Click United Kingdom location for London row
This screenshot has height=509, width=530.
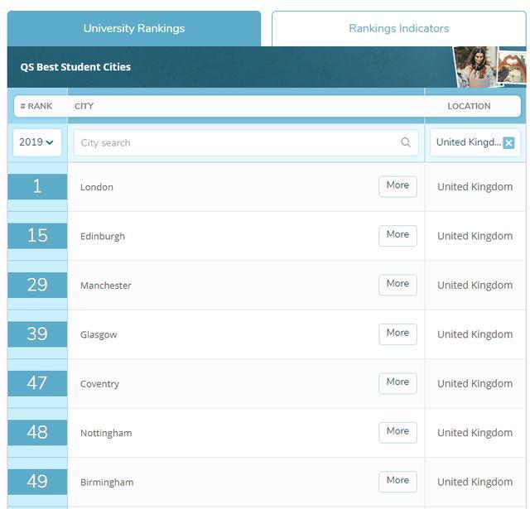tap(475, 187)
